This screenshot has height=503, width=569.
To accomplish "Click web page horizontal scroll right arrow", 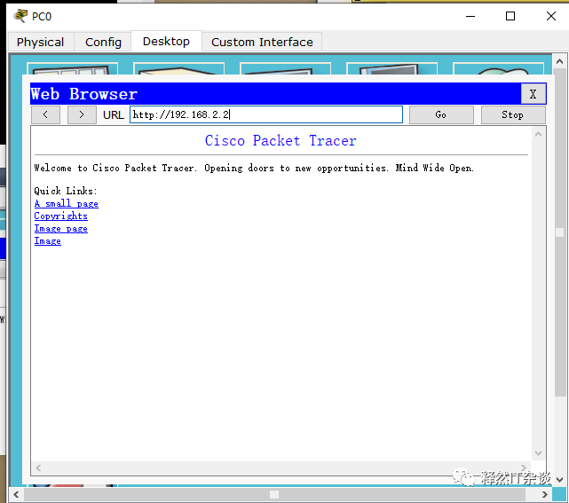I will click(523, 468).
